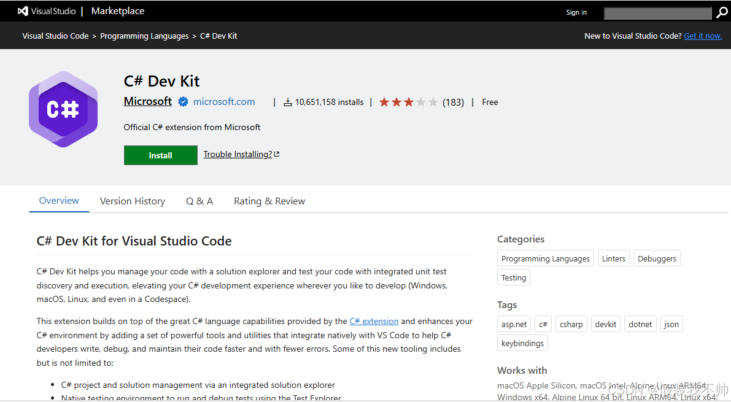Image resolution: width=731 pixels, height=402 pixels.
Task: Open the Sign in link
Action: pyautogui.click(x=576, y=13)
